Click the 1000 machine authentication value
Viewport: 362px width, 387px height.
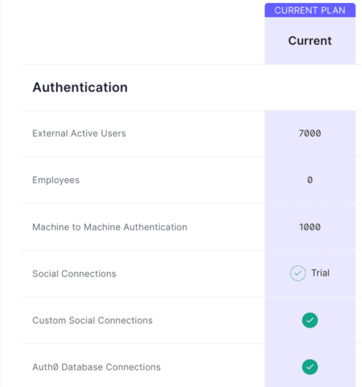click(310, 227)
